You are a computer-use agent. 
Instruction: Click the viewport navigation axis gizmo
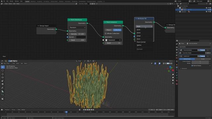click(171, 69)
